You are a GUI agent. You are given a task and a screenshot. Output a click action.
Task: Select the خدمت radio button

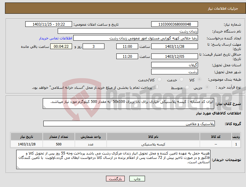coord(181,79)
